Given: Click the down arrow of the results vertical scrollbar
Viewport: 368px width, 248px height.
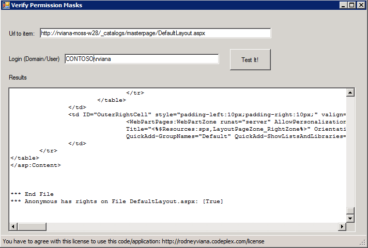Looking at the screenshot, I should [x=350, y=219].
